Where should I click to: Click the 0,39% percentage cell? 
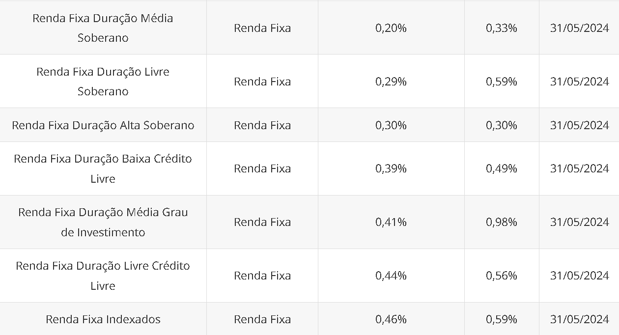[391, 168]
